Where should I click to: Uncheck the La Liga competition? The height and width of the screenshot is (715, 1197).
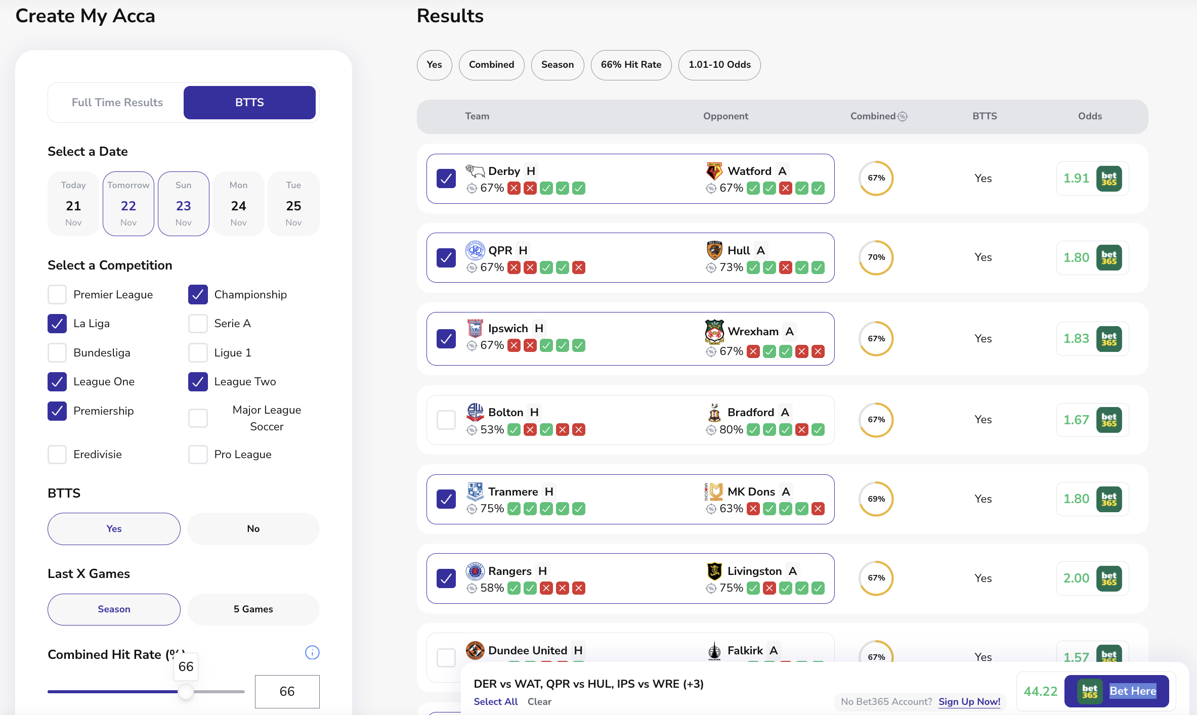(x=57, y=324)
